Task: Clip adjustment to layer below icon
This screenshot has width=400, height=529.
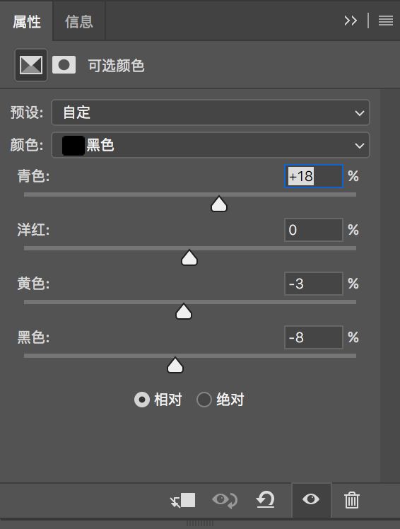Action: point(183,500)
